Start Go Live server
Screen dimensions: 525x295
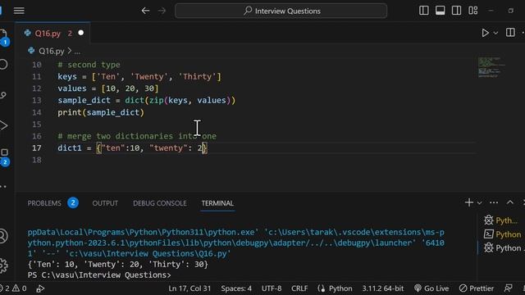coord(431,288)
